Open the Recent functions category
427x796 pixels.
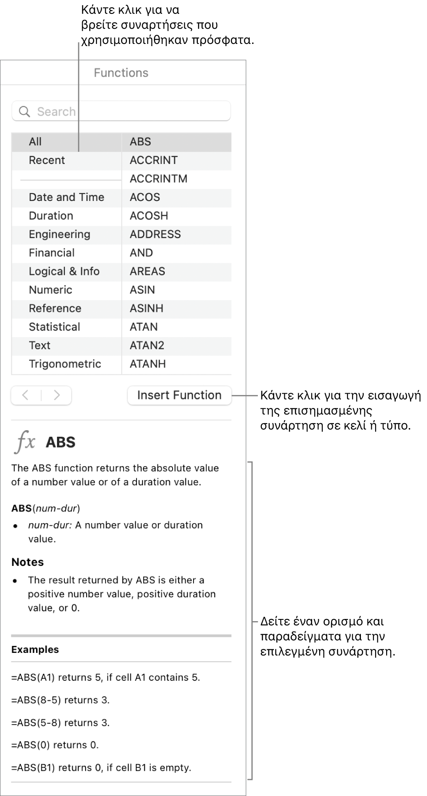(47, 161)
